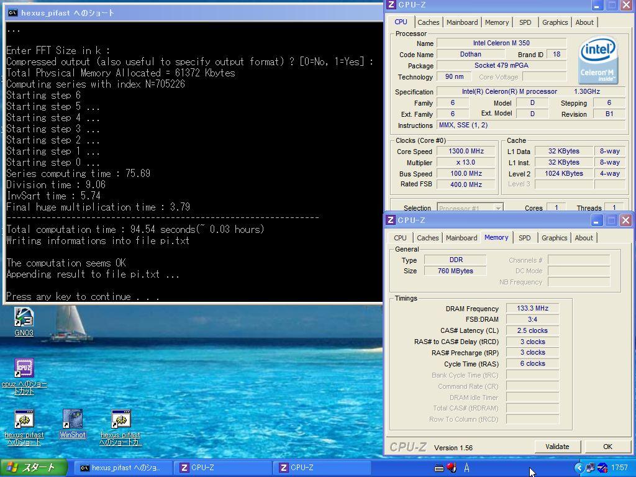Click OK in the lower CPU-Z window
The height and width of the screenshot is (477, 636).
click(x=607, y=447)
